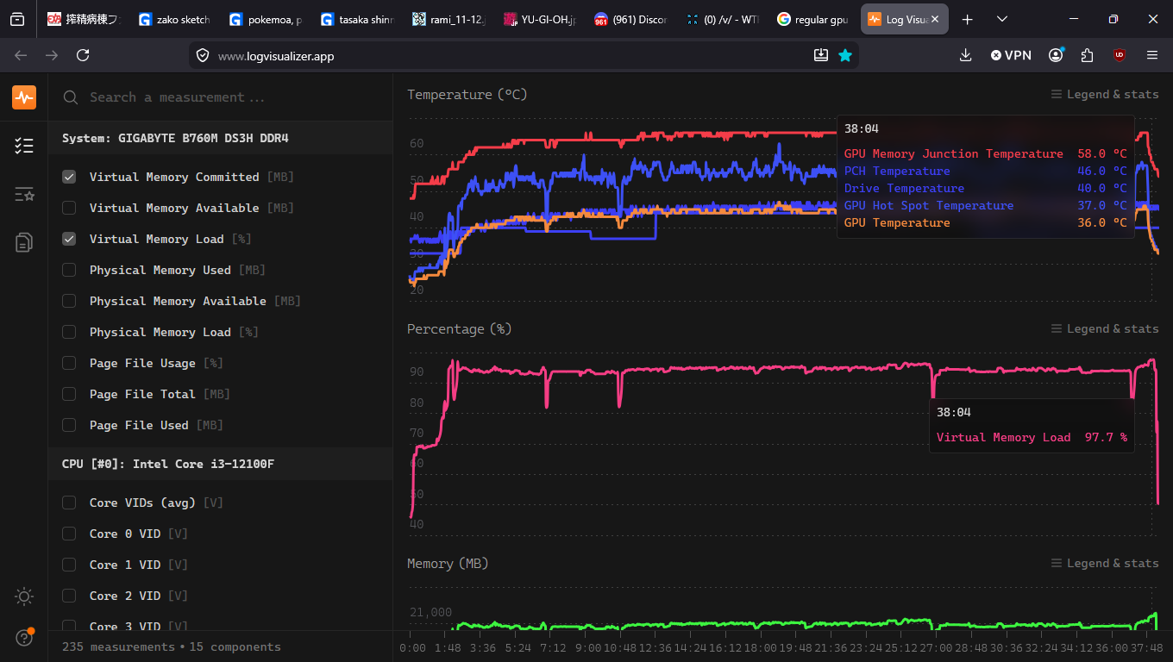Open the list all tabs dropdown chevron
This screenshot has height=662, width=1173.
[x=1002, y=19]
